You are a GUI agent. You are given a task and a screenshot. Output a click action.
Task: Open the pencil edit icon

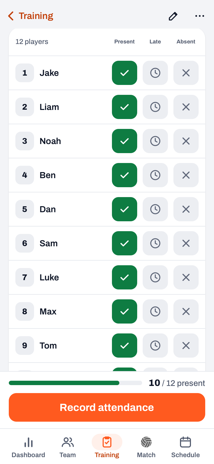[x=173, y=16]
